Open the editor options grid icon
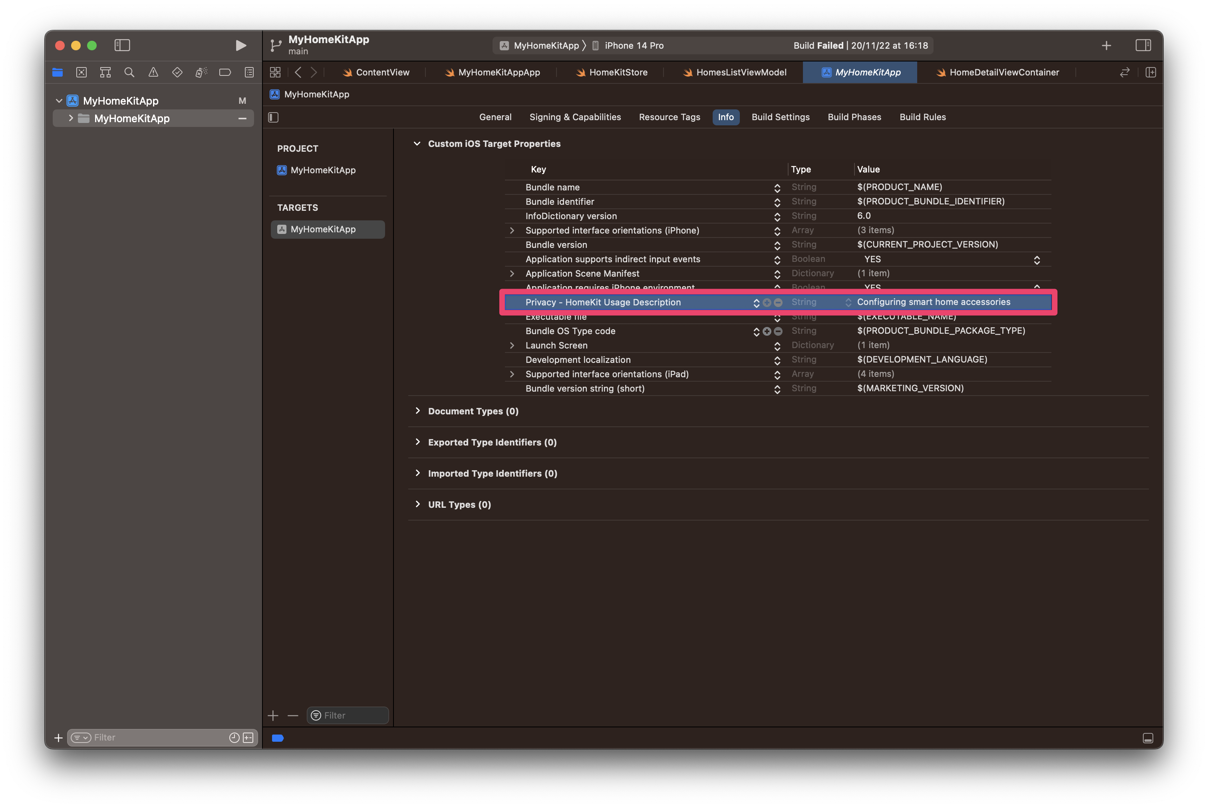Viewport: 1208px width, 808px height. click(275, 72)
